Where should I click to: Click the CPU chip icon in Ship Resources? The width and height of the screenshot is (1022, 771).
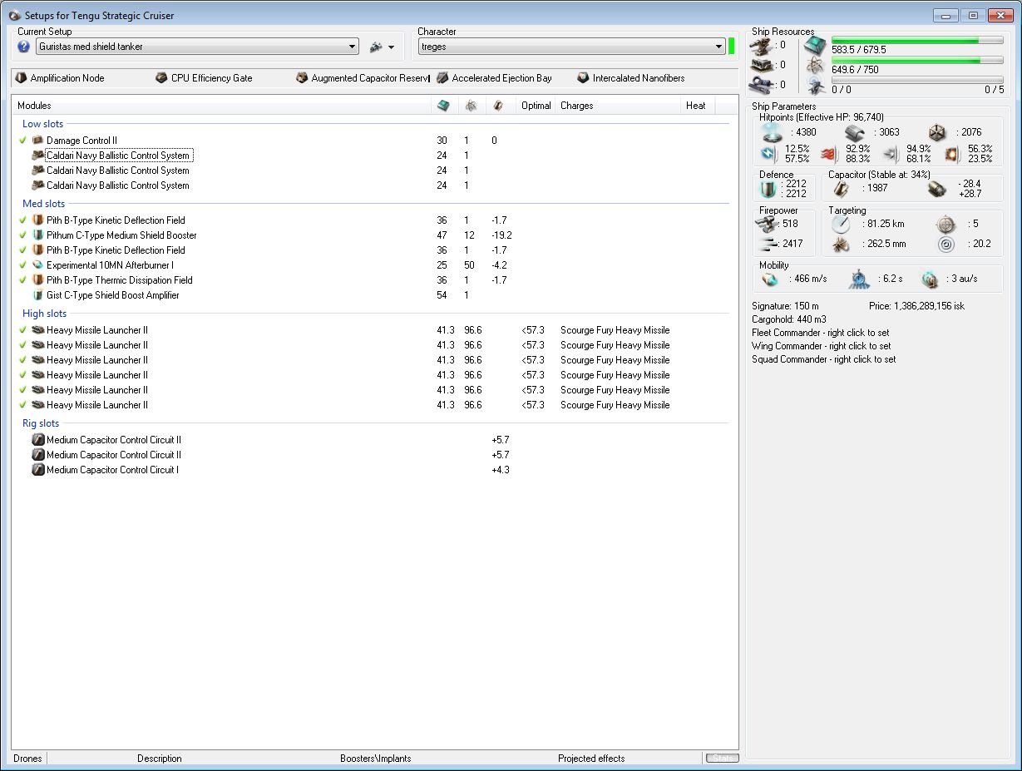coord(815,45)
